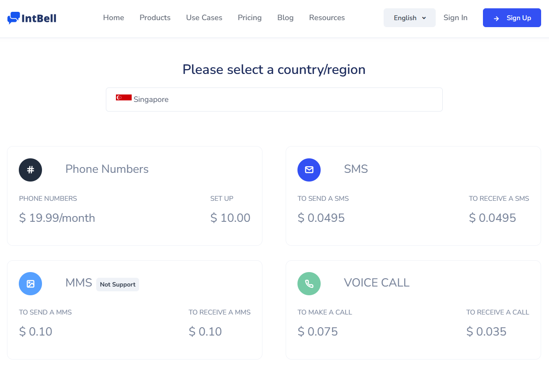Open the English language dropdown
549x367 pixels.
point(405,18)
